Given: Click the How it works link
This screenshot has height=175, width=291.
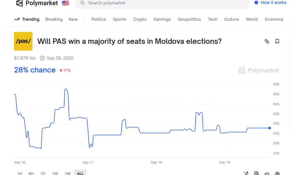Looking at the screenshot, I should click(x=270, y=3).
